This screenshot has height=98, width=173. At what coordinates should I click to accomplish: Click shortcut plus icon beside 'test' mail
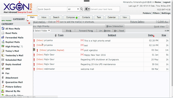pos(82,45)
